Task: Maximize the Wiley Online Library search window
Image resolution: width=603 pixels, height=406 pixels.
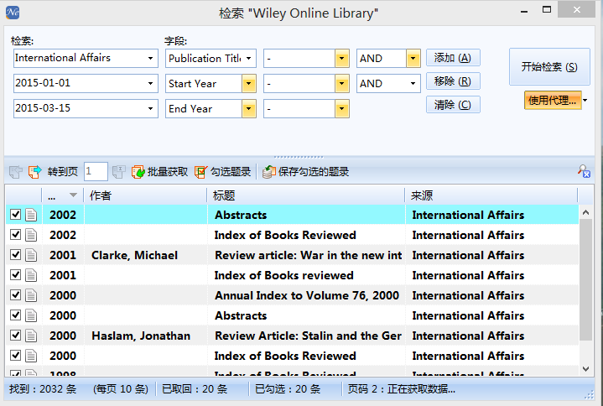Action: click(547, 9)
